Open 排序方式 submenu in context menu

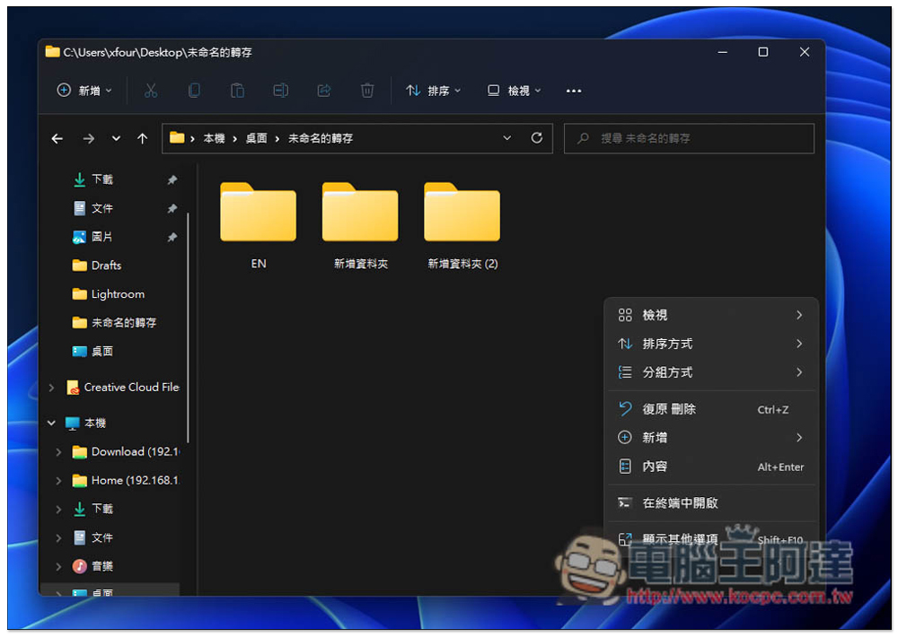click(x=667, y=344)
